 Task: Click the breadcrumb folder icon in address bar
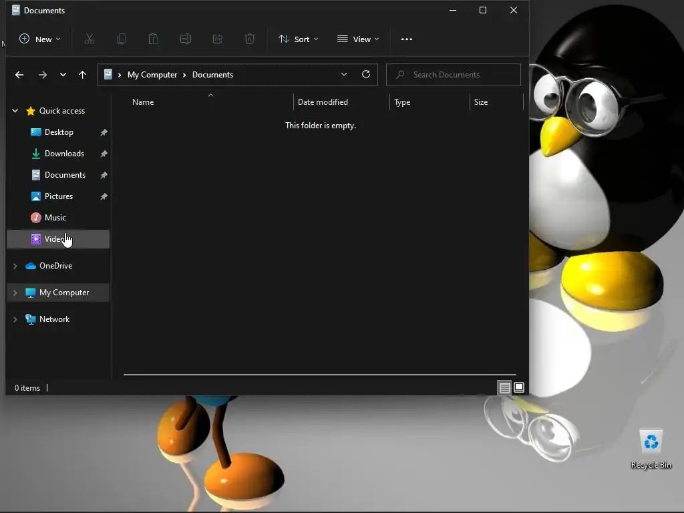point(108,74)
